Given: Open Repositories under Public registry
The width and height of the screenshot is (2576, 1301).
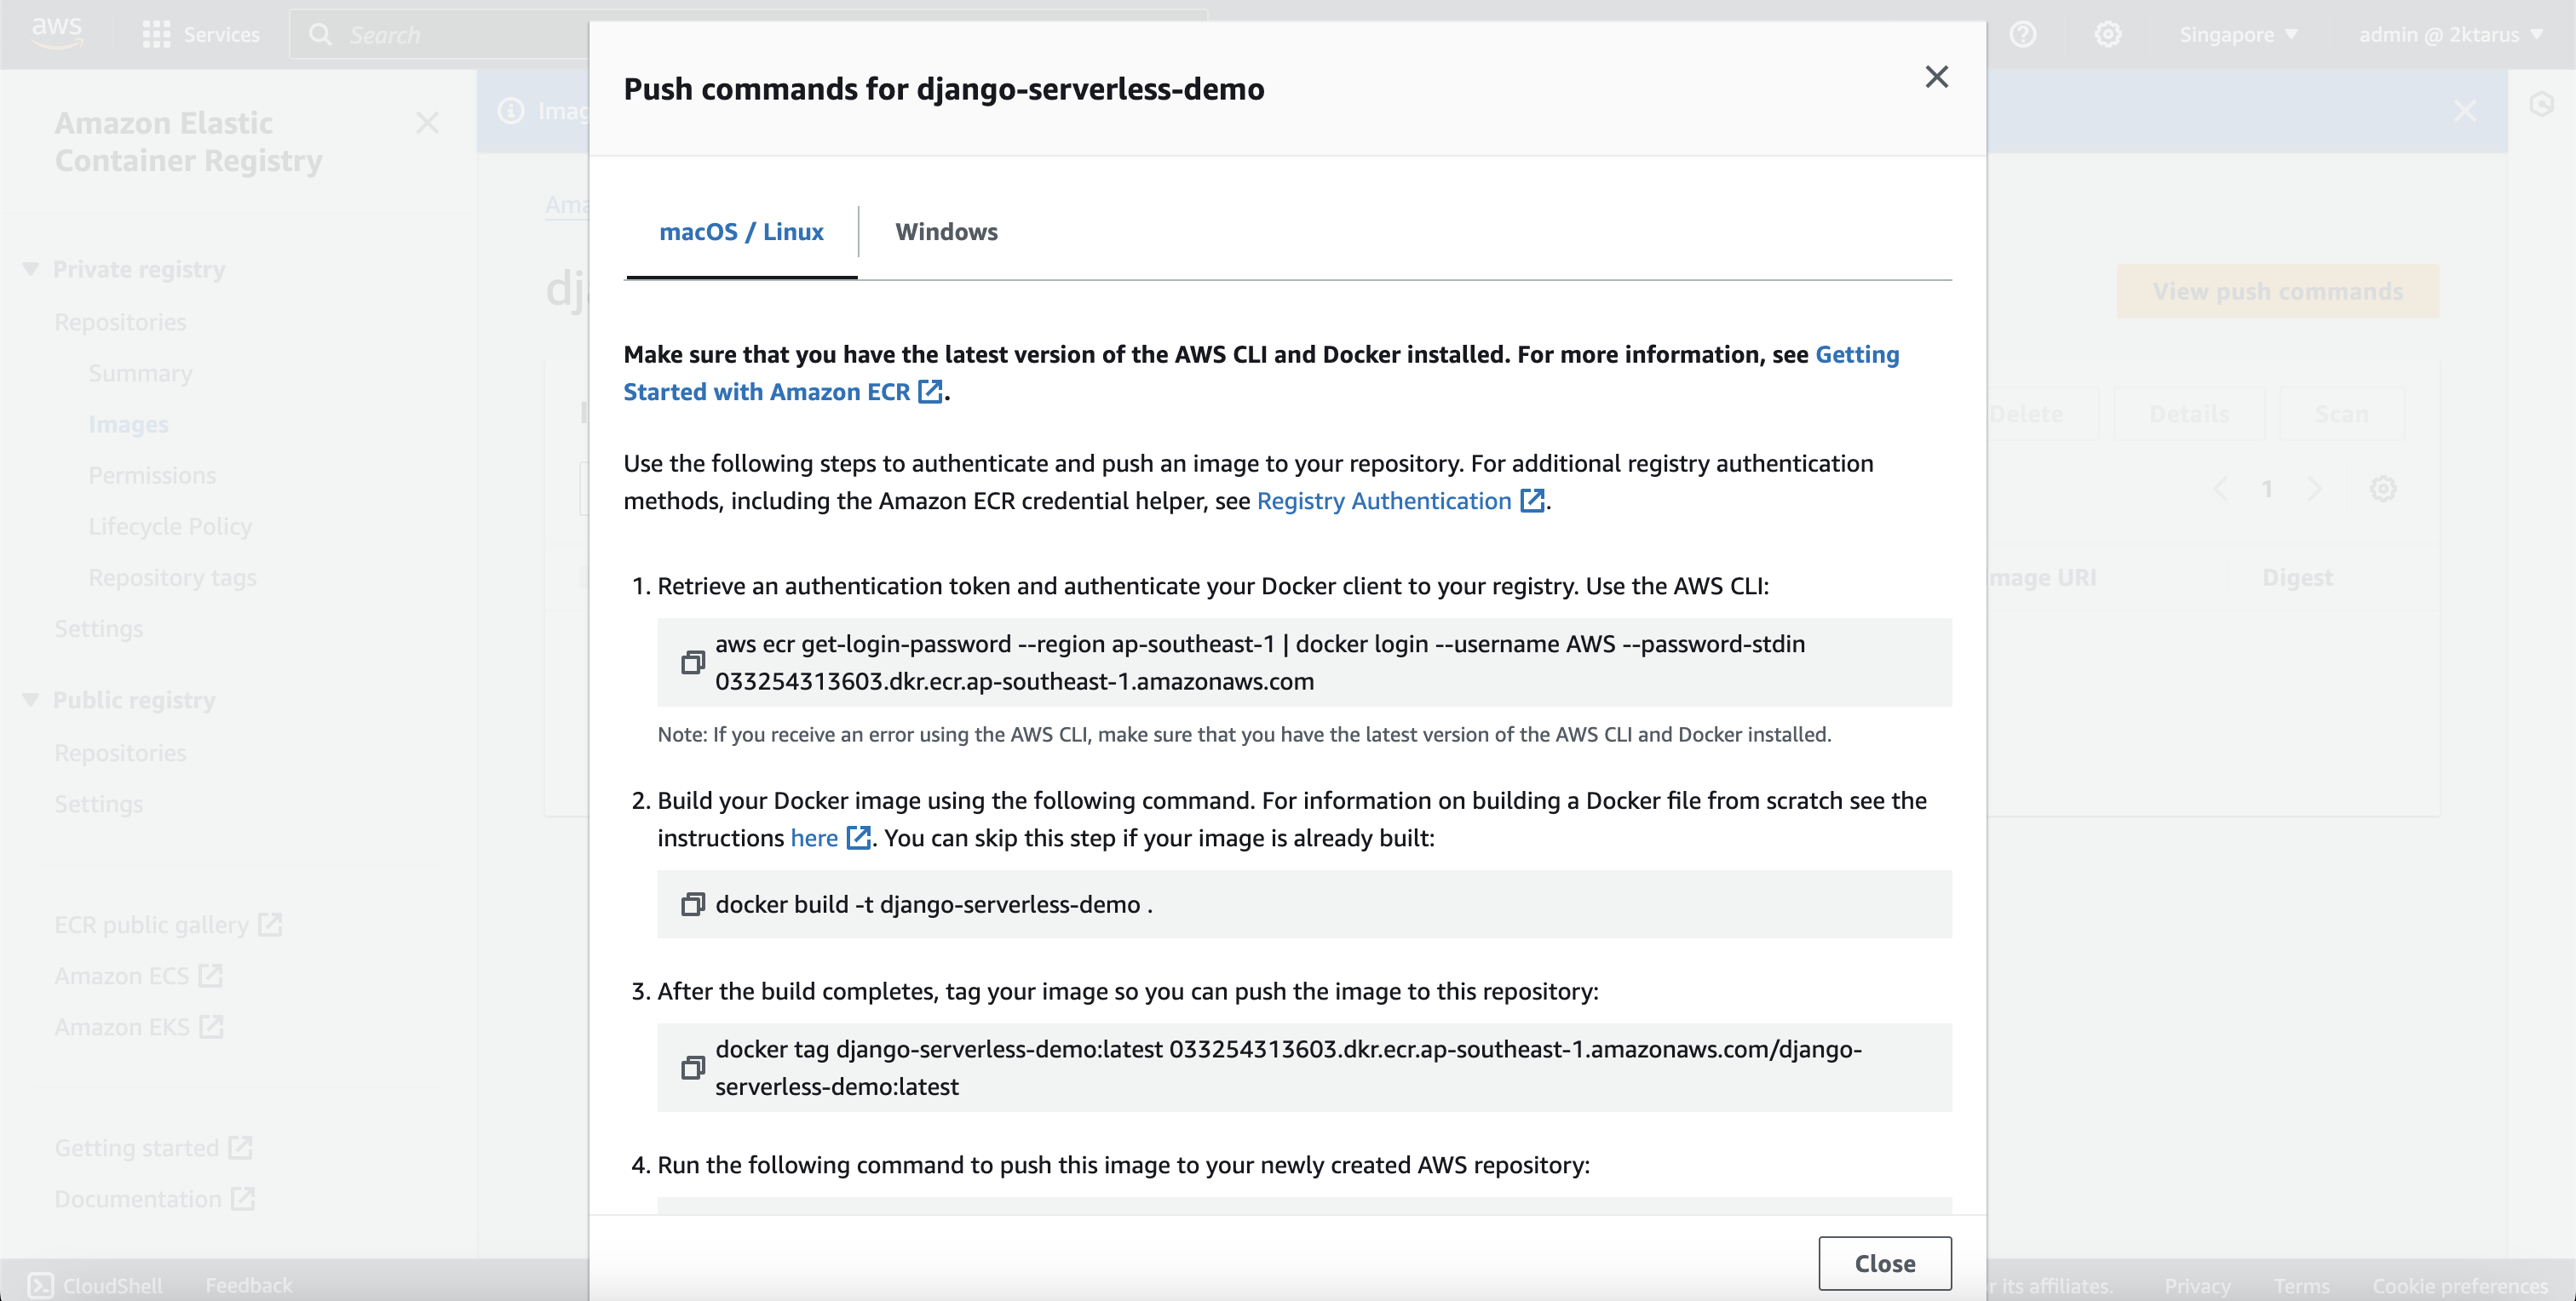Looking at the screenshot, I should pyautogui.click(x=120, y=753).
